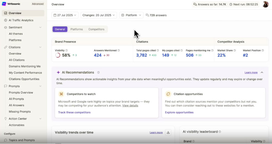The height and width of the screenshot is (144, 272).
Task: Click the Answers Mentioned info icon
Action: 118,51
